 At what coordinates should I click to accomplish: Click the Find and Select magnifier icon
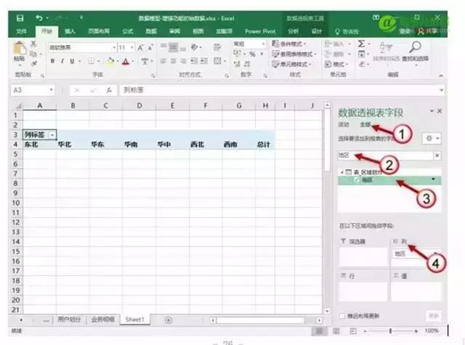pos(415,47)
